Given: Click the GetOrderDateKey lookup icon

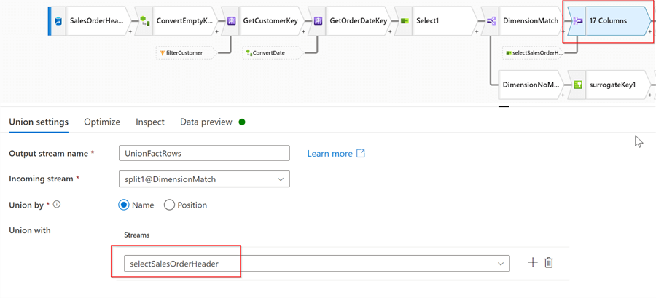Looking at the screenshot, I should click(x=318, y=20).
